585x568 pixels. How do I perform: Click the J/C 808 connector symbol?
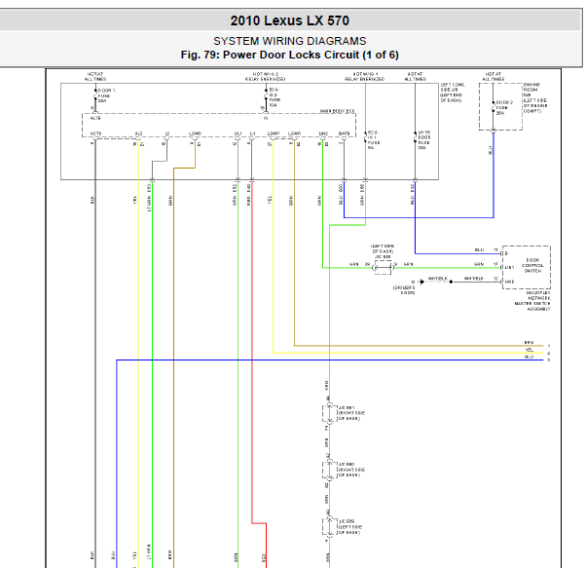[x=383, y=267]
